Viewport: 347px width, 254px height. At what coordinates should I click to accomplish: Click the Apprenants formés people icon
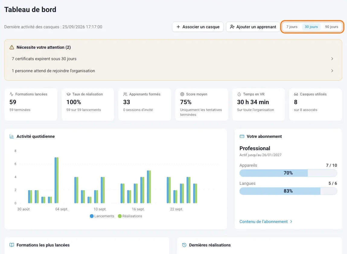click(125, 94)
